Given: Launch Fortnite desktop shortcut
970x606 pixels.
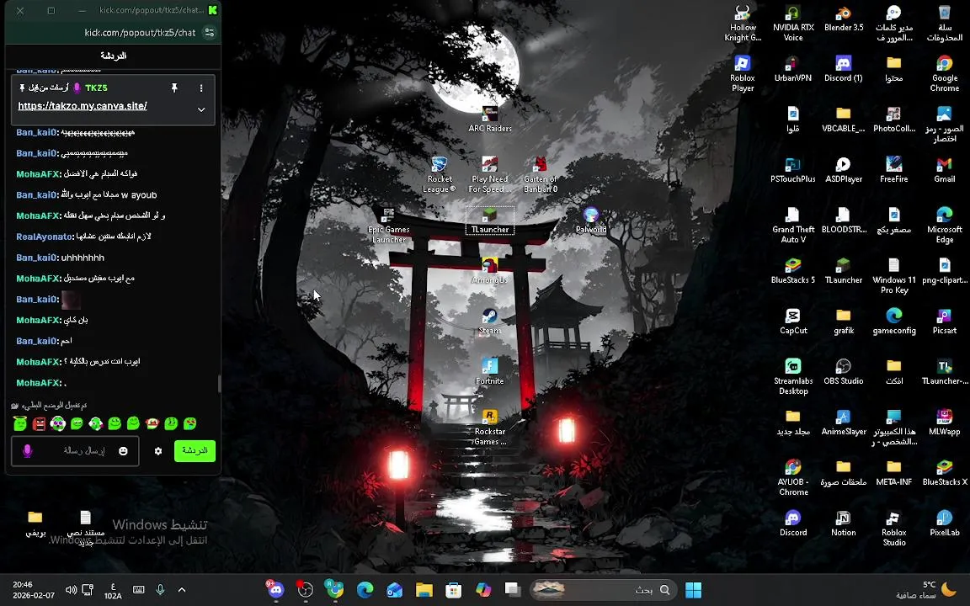Looking at the screenshot, I should coord(489,372).
